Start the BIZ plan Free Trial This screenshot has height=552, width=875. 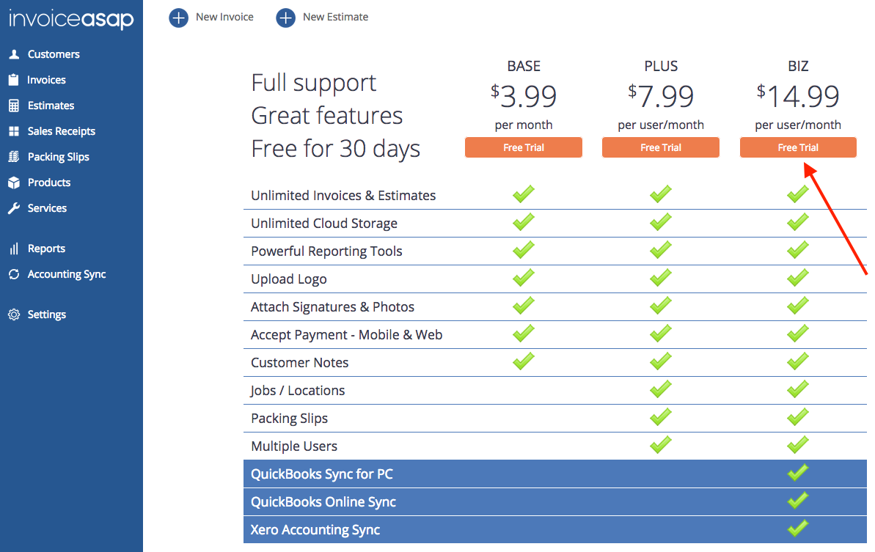pyautogui.click(x=798, y=147)
